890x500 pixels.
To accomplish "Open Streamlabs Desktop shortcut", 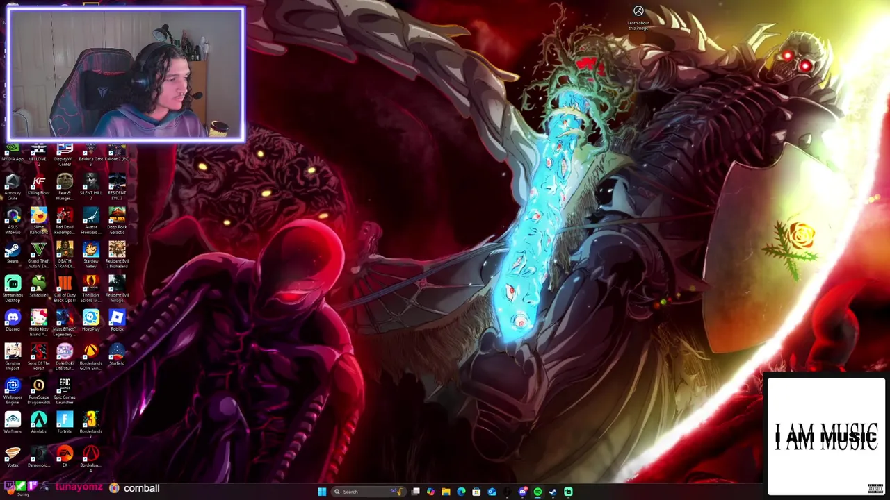I will (13, 289).
